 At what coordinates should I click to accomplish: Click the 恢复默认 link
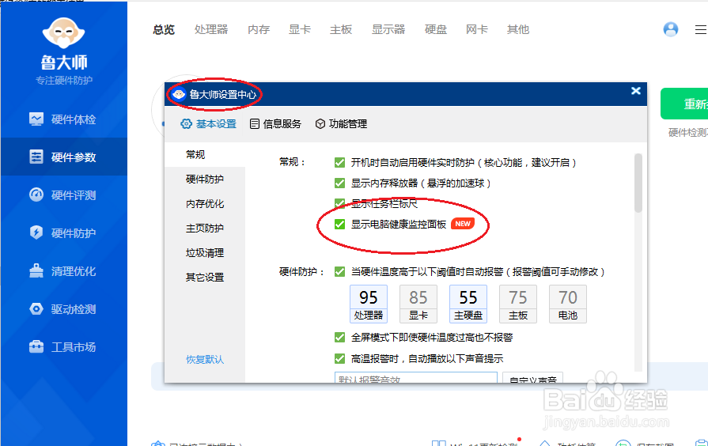[205, 359]
